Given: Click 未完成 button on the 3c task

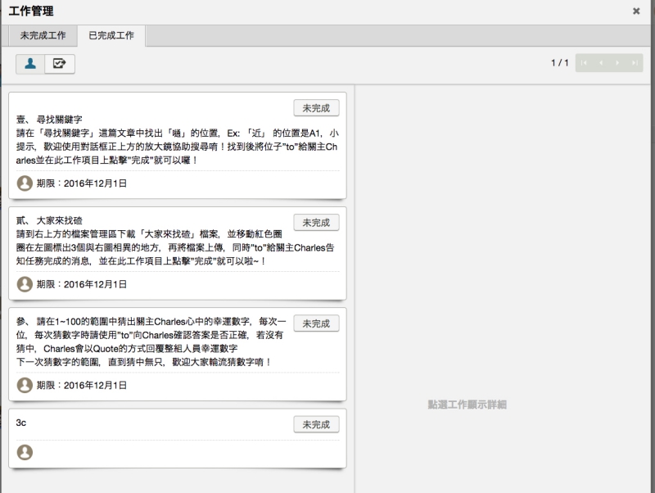Looking at the screenshot, I should [316, 424].
